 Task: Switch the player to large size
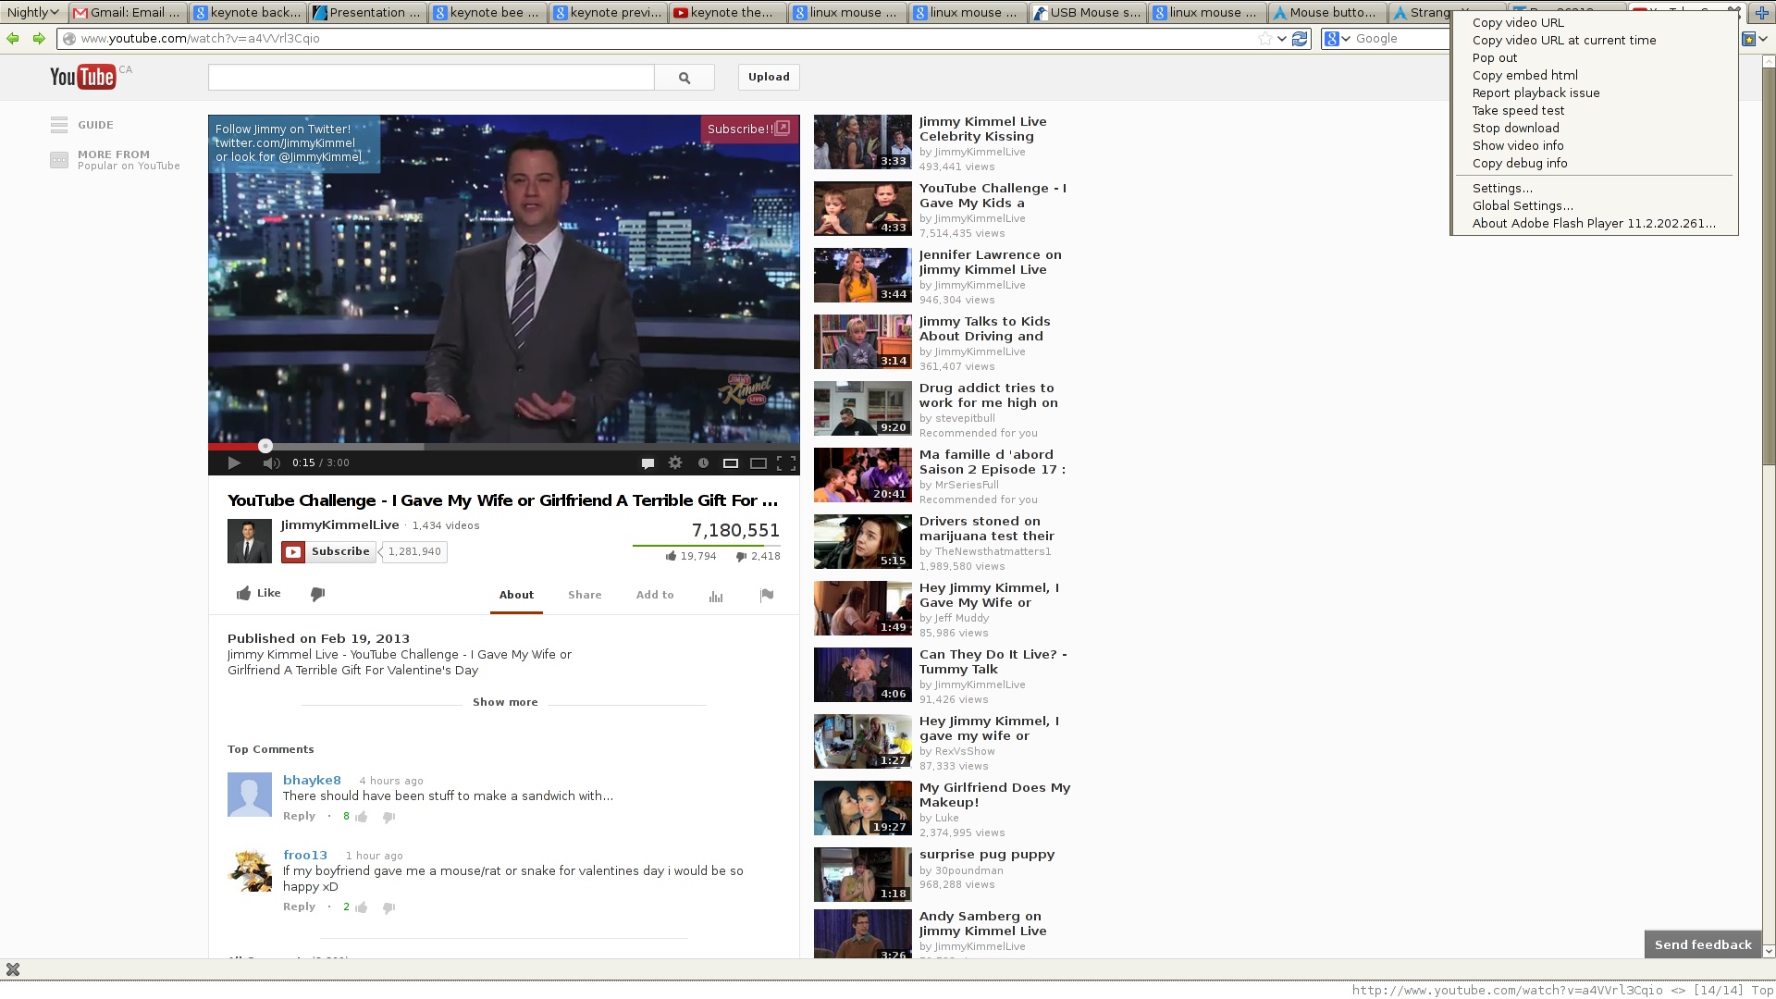point(758,463)
